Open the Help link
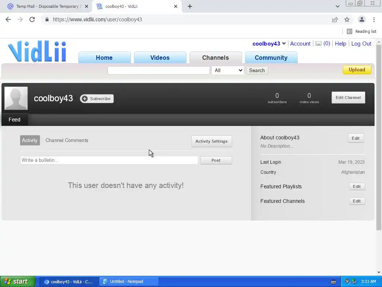This screenshot has width=382, height=287. pyautogui.click(x=340, y=44)
